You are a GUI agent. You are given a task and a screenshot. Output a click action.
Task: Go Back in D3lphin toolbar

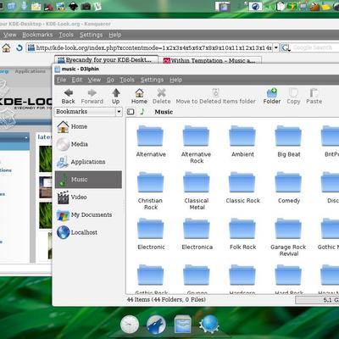tap(68, 97)
